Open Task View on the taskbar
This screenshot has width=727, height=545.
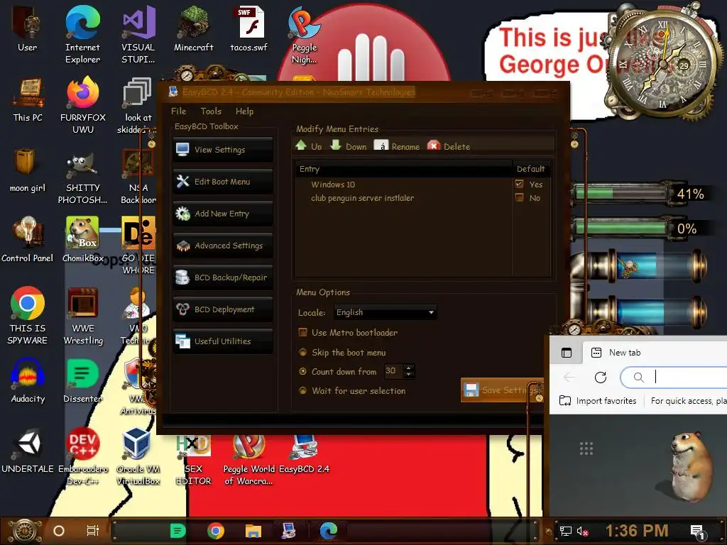pyautogui.click(x=93, y=531)
